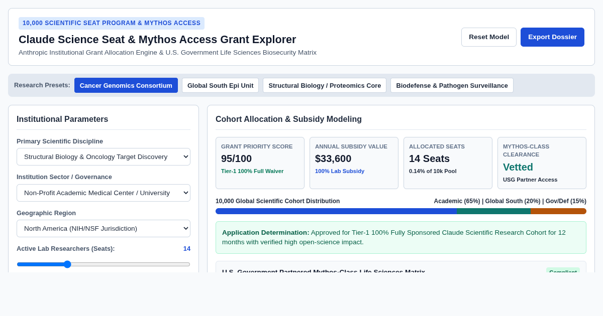
Task: Click '100% Lab Subsidy' text
Action: (340, 171)
